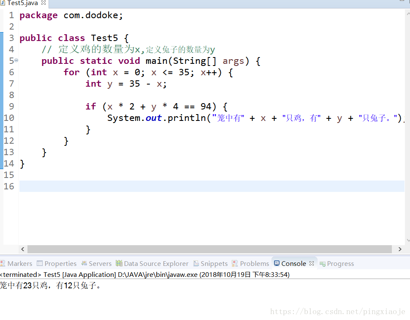Click line number 15 in the gutter
The image size is (410, 320).
9,175
